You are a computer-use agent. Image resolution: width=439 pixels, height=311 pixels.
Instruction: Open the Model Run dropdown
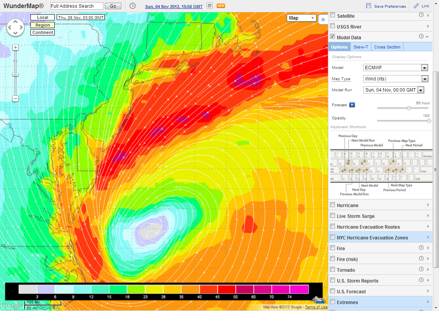394,90
